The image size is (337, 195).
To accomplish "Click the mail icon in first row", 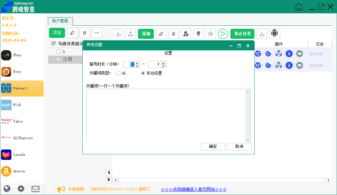I will [x=299, y=54].
